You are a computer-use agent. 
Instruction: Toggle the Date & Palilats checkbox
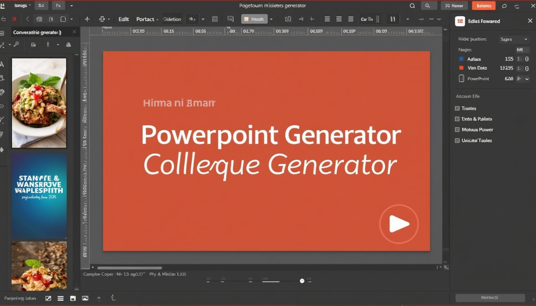click(457, 119)
